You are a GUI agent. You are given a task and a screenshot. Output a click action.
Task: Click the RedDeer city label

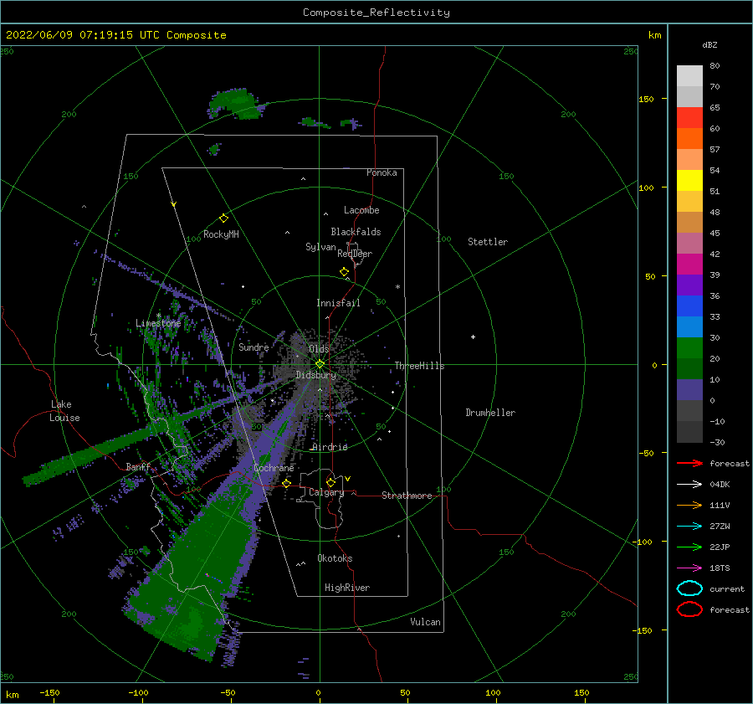(x=355, y=254)
